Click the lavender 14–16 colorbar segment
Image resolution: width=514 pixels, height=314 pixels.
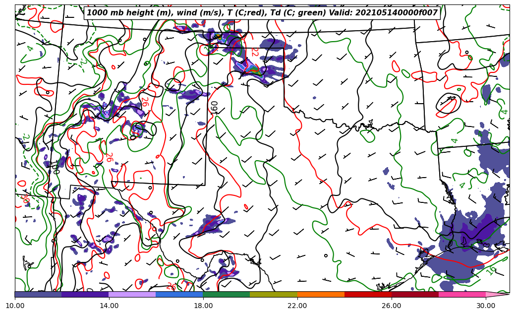(132, 294)
